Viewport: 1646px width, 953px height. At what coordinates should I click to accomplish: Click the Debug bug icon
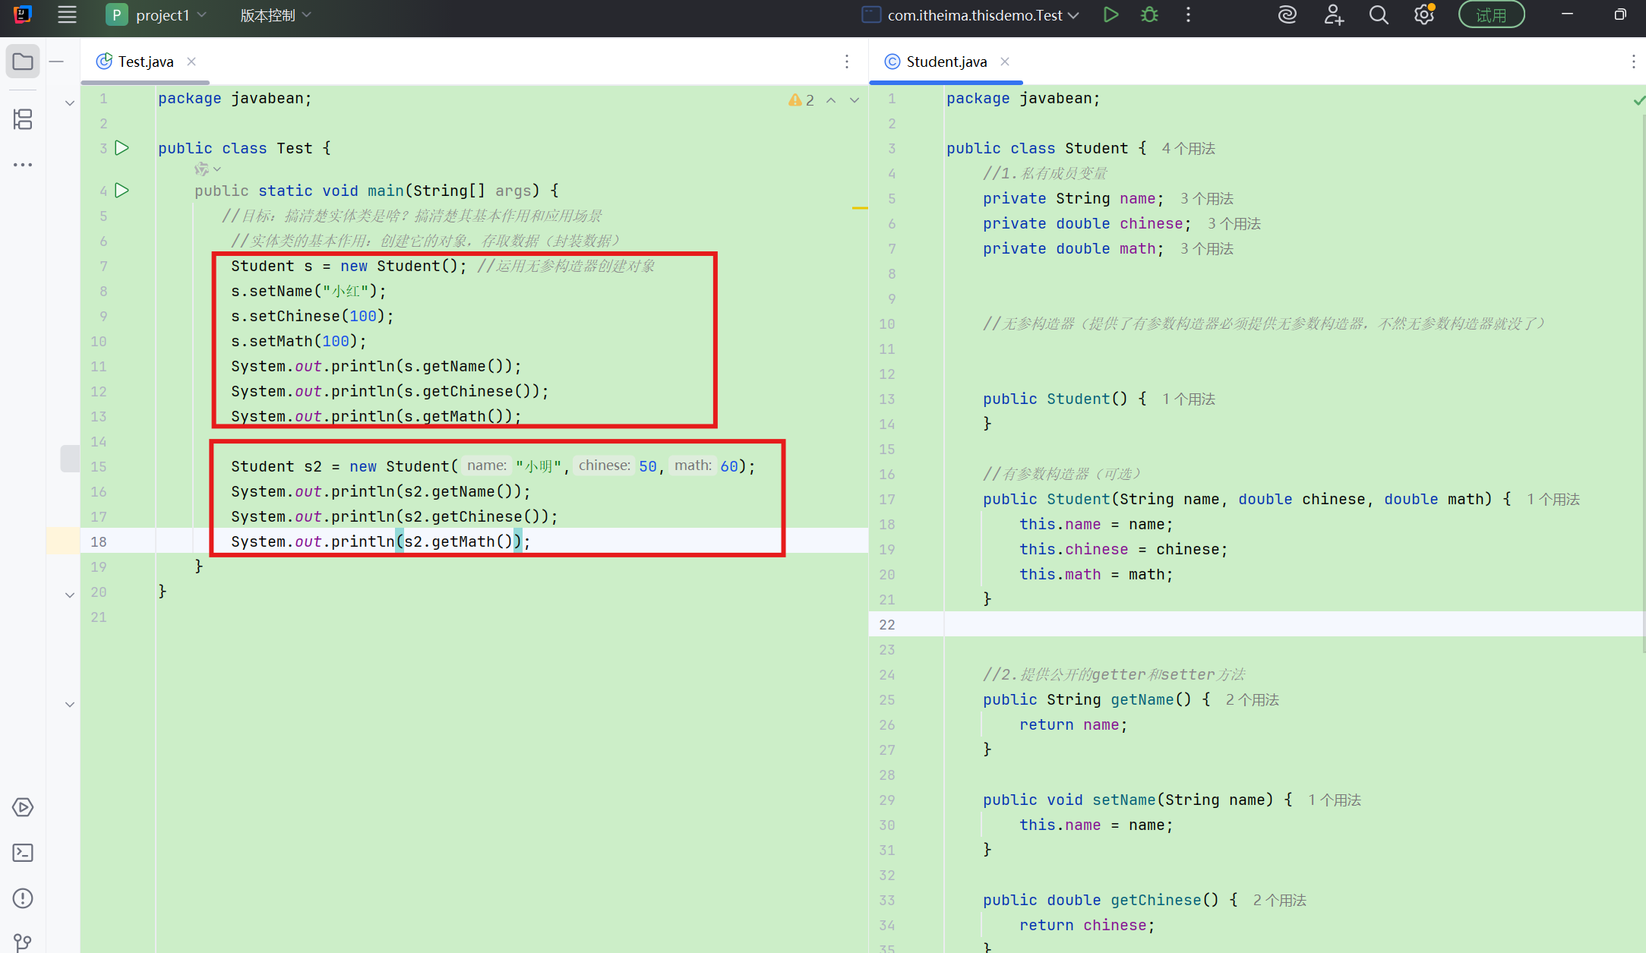[1149, 15]
